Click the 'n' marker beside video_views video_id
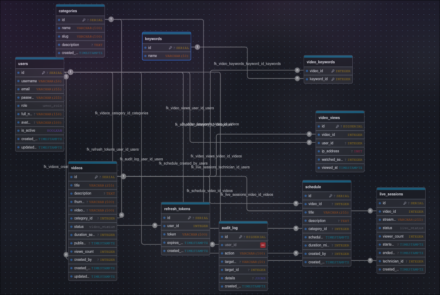This screenshot has width=440, height=295. click(x=309, y=134)
